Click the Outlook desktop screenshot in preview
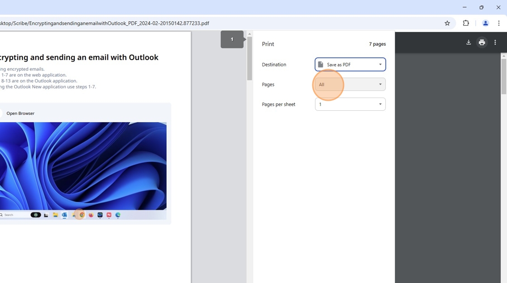The height and width of the screenshot is (283, 507). [83, 170]
